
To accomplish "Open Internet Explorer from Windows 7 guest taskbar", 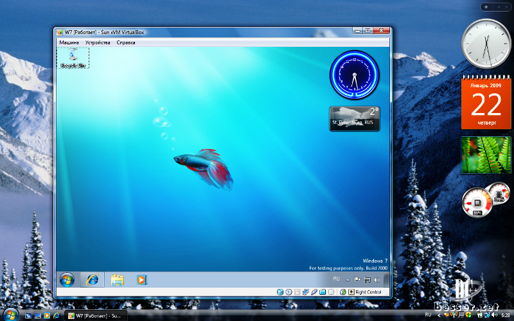I will pos(93,279).
